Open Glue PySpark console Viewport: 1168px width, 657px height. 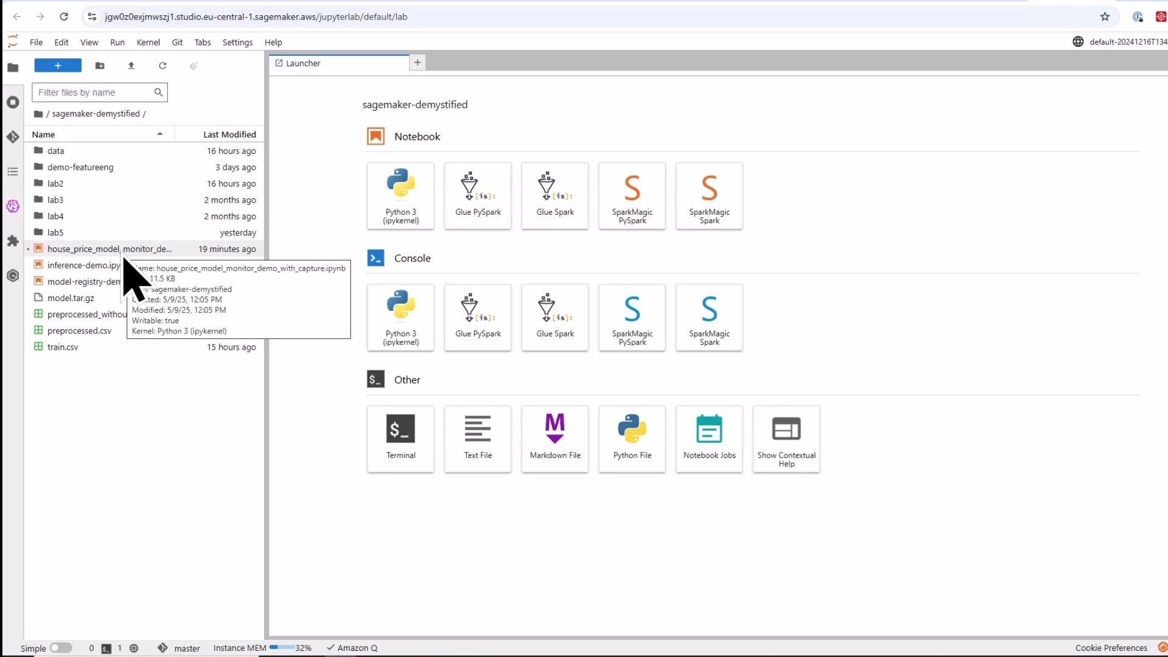[478, 318]
